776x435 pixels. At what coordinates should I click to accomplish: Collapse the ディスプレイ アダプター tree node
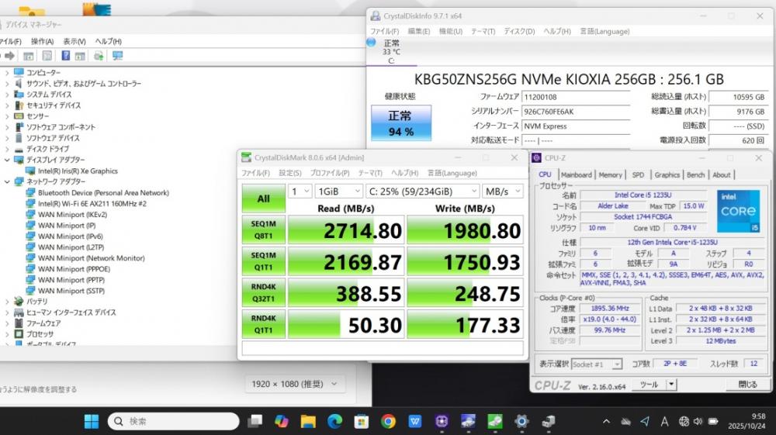(x=7, y=161)
